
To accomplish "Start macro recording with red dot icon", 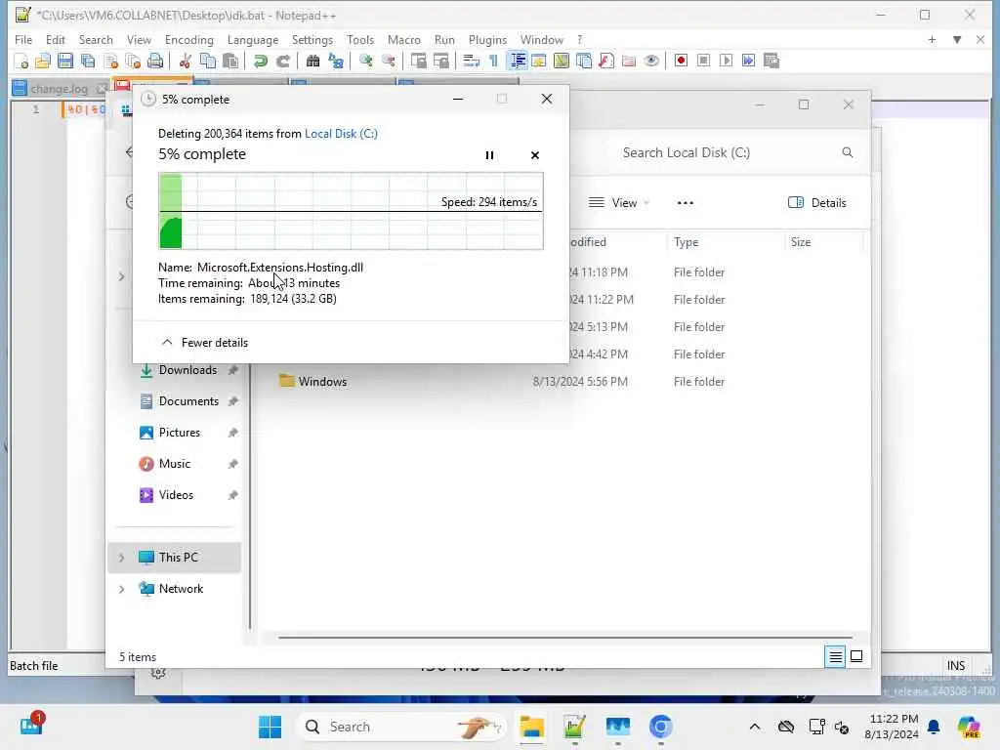I will click(x=681, y=61).
